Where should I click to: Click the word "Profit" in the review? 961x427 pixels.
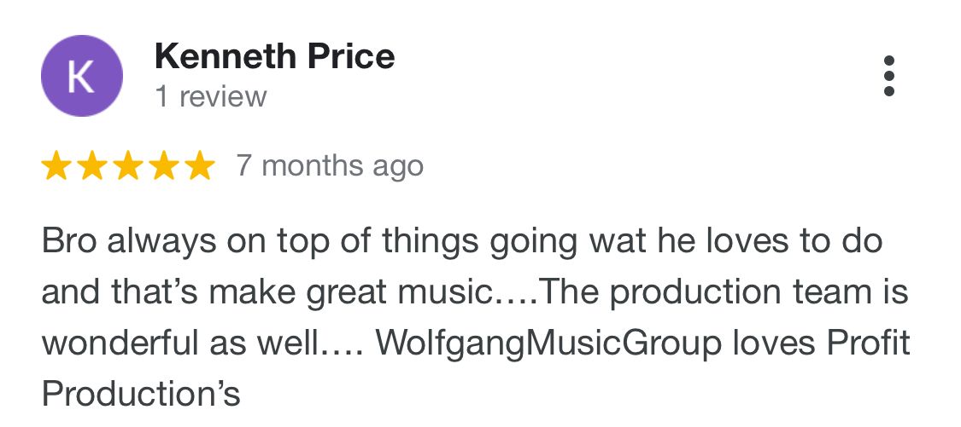[x=867, y=343]
